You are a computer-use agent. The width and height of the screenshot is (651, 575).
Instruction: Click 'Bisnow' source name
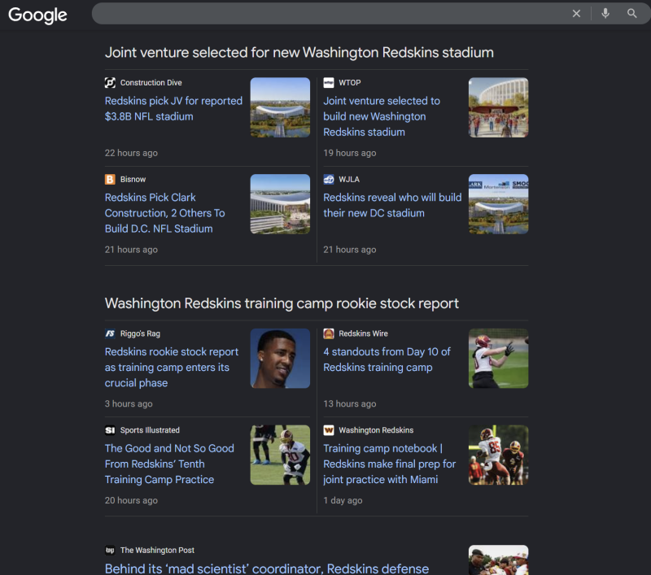[x=133, y=179]
